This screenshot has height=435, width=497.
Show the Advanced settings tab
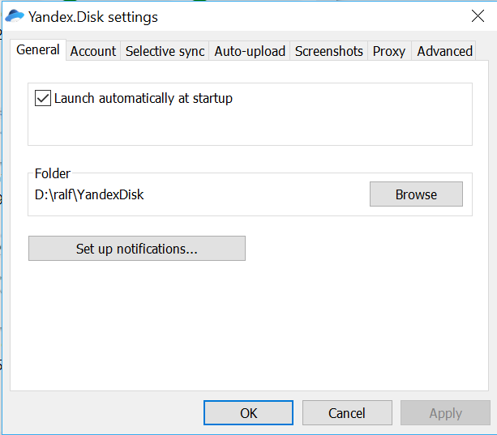click(444, 51)
